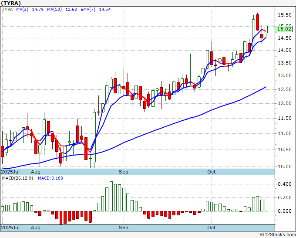Click Oct on the MACD panel axis

pyautogui.click(x=212, y=228)
